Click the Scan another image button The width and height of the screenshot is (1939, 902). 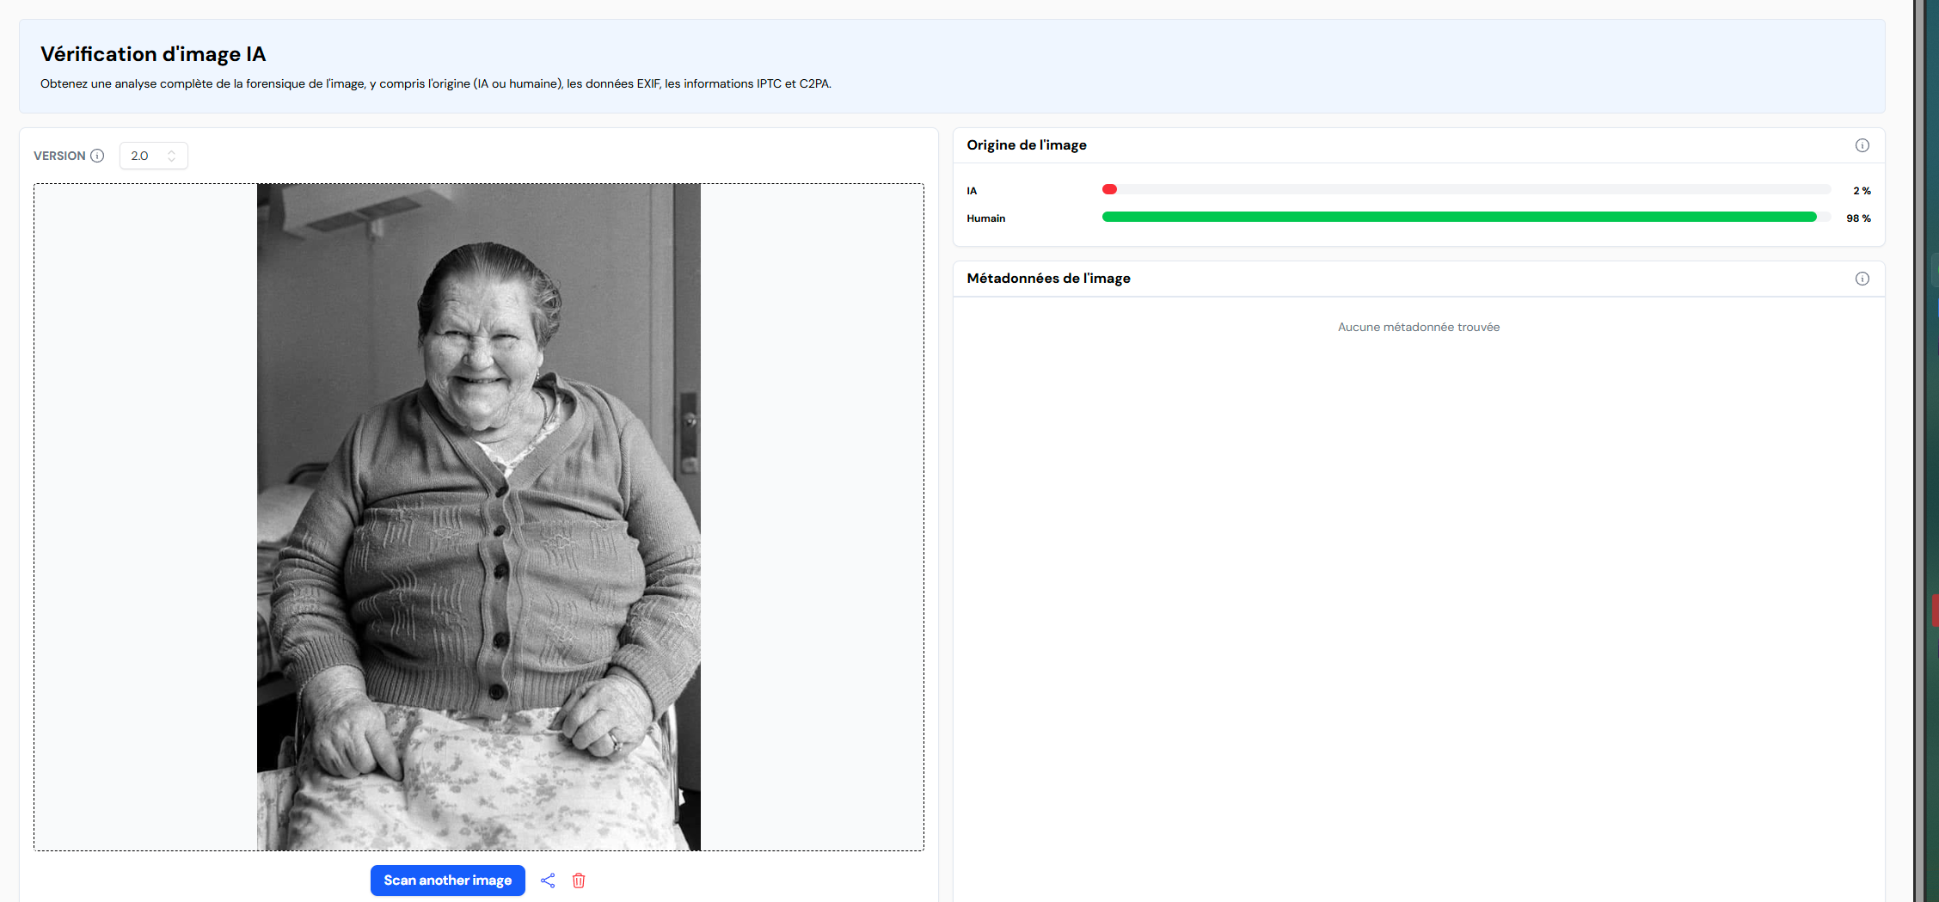coord(447,880)
